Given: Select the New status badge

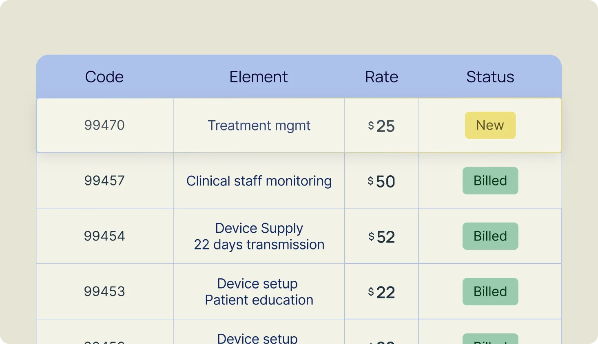Looking at the screenshot, I should 490,125.
